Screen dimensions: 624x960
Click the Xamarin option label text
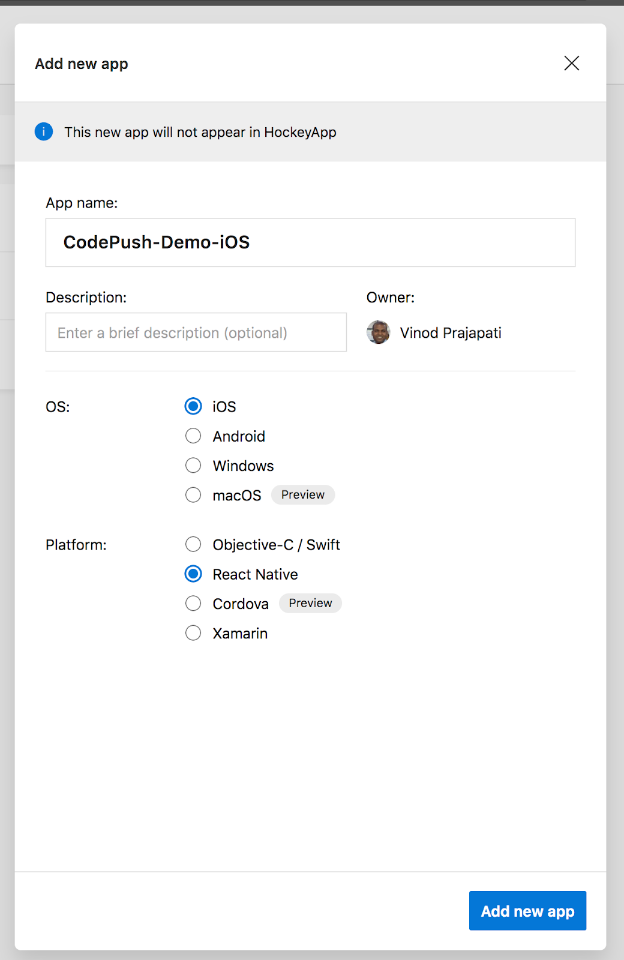coord(240,634)
